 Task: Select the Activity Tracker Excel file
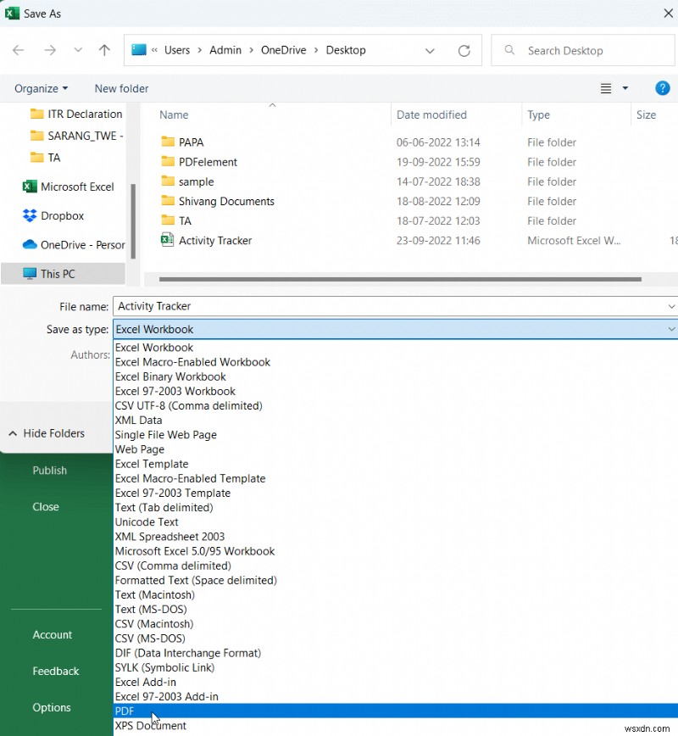[214, 240]
